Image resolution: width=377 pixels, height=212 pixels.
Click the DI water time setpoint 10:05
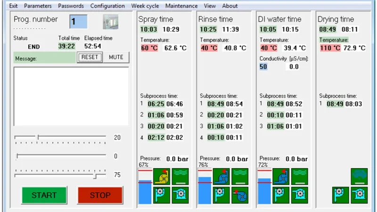(268, 29)
